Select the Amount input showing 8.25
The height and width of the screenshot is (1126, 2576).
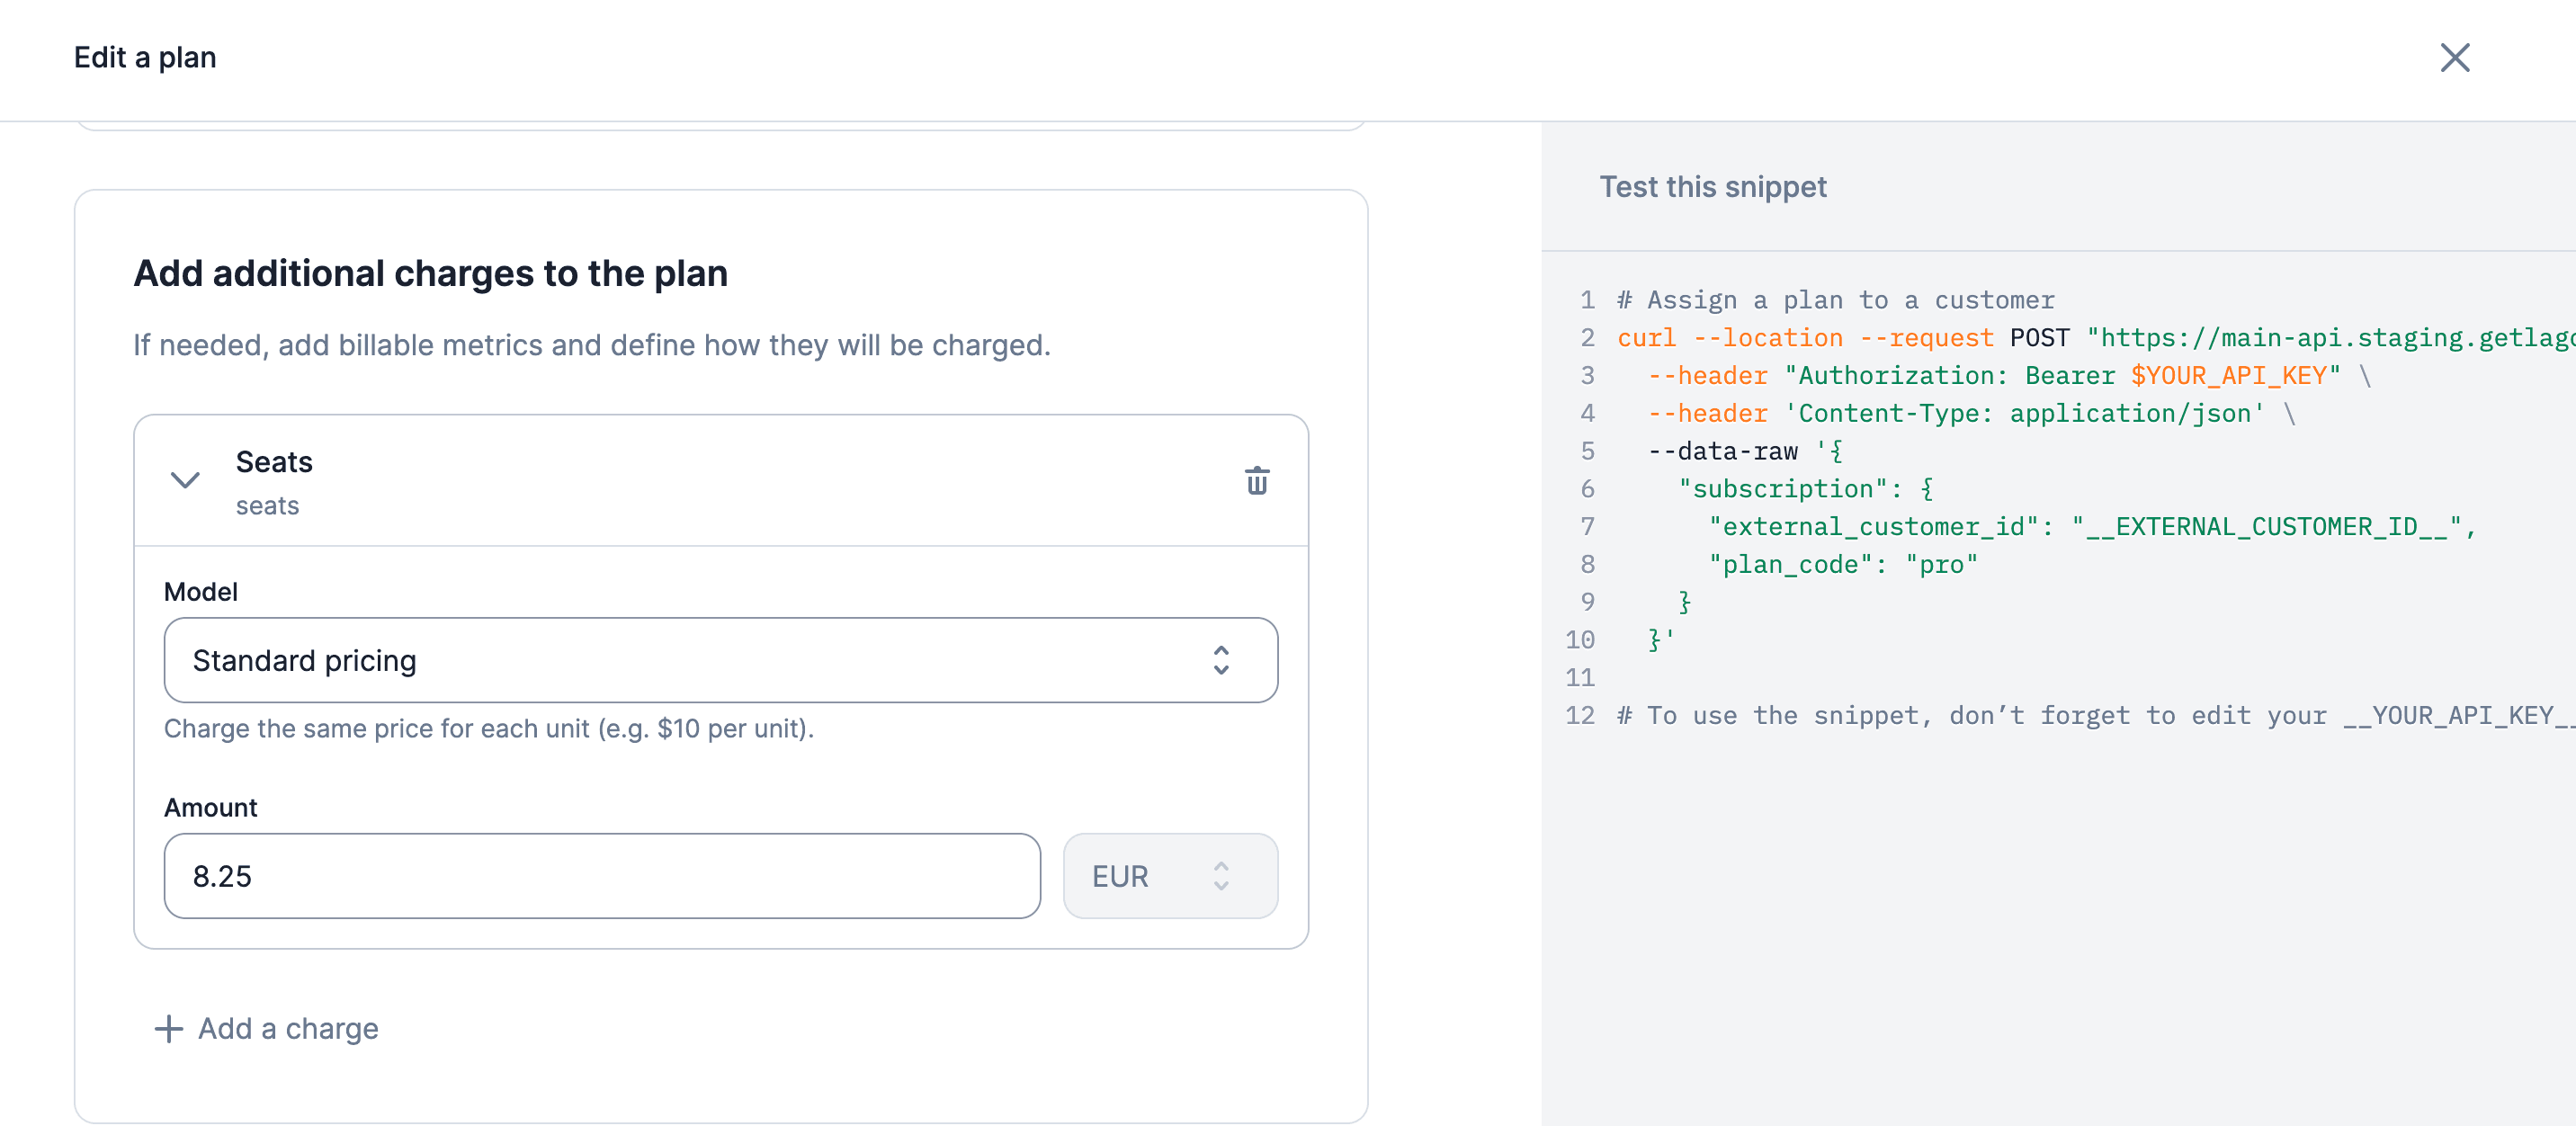pos(600,876)
